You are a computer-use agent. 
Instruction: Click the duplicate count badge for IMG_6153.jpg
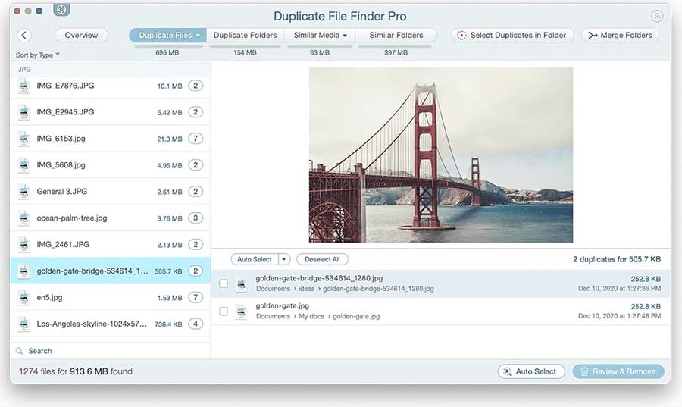tap(196, 139)
